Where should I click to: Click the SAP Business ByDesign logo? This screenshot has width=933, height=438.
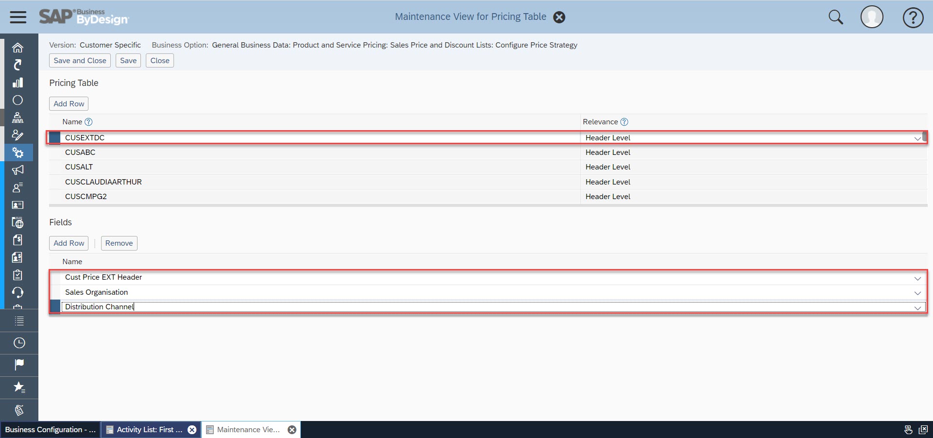pyautogui.click(x=84, y=17)
